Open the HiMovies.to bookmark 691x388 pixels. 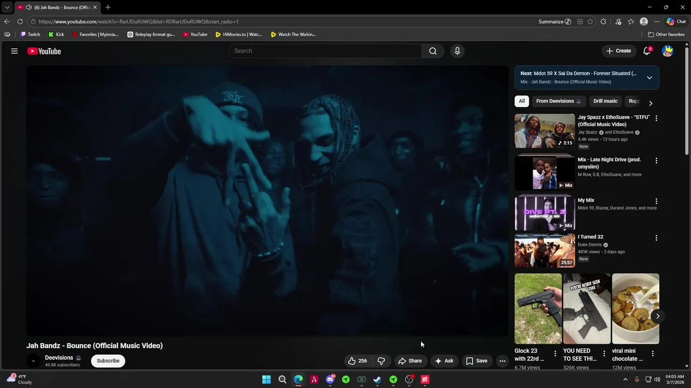[x=239, y=34]
